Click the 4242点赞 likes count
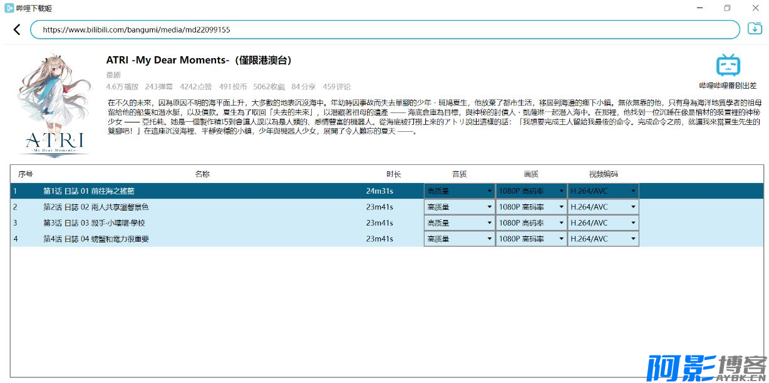 click(196, 87)
